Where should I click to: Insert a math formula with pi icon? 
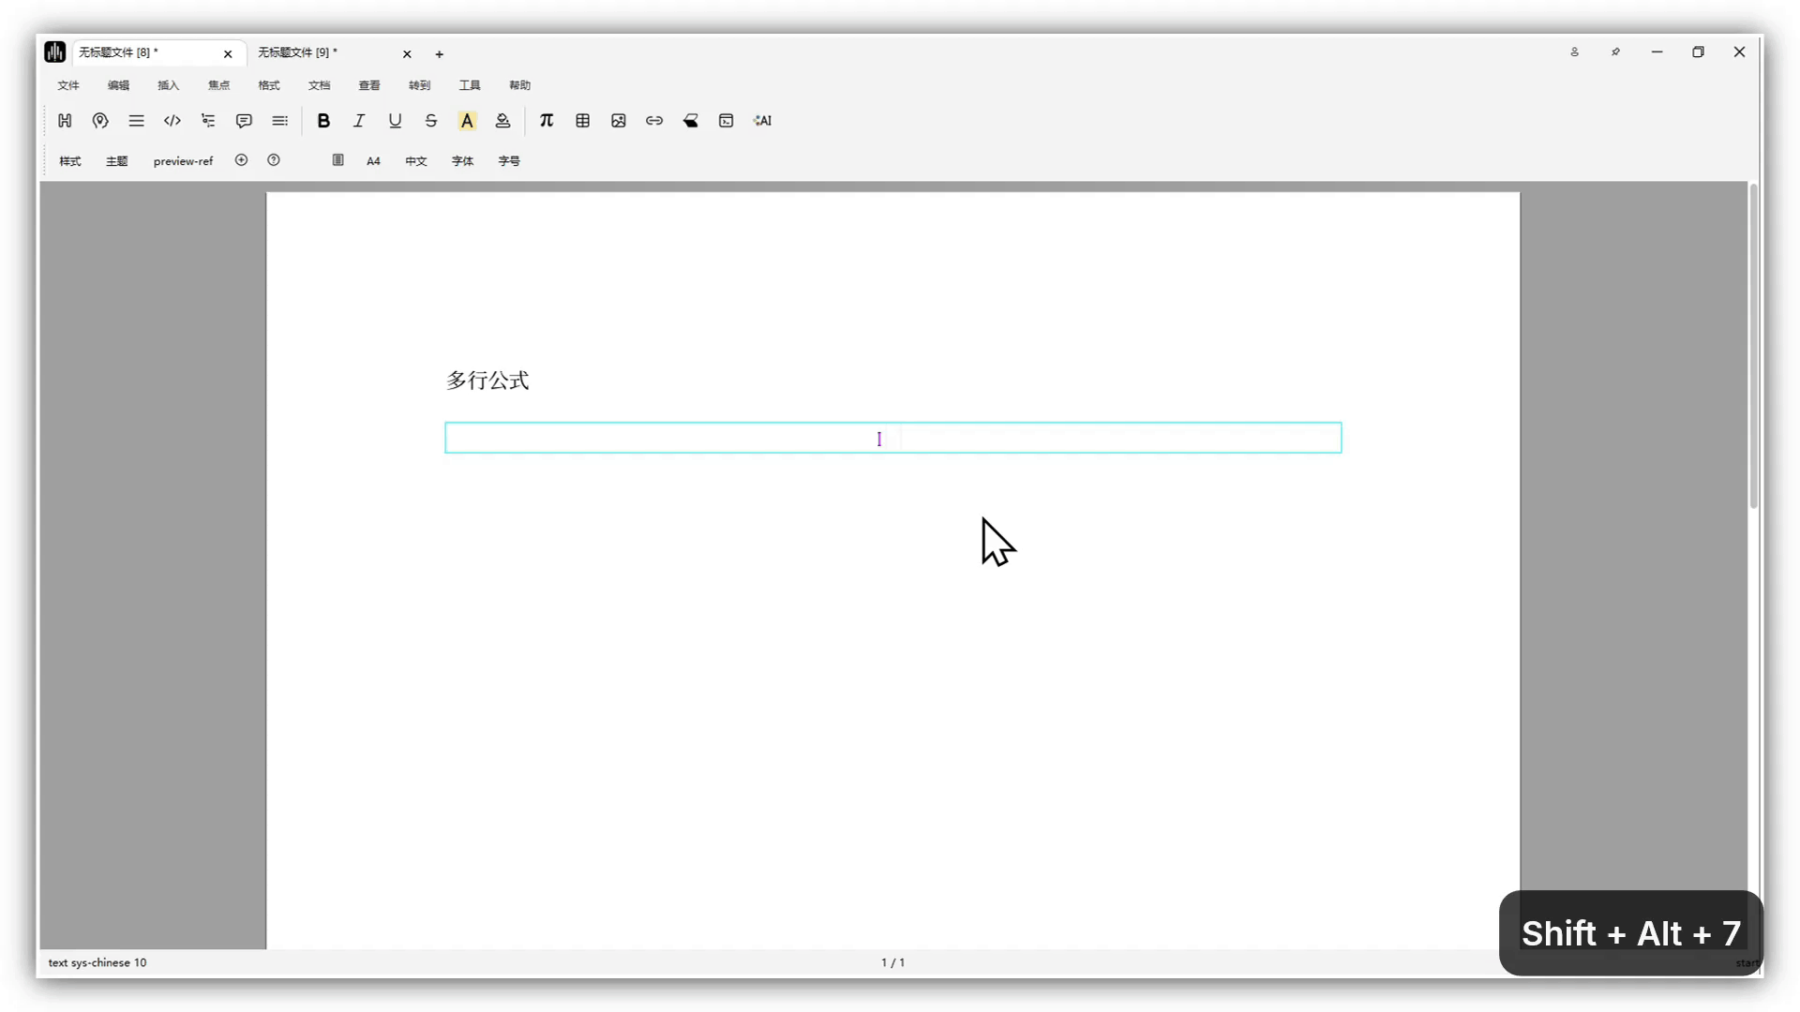tap(547, 121)
